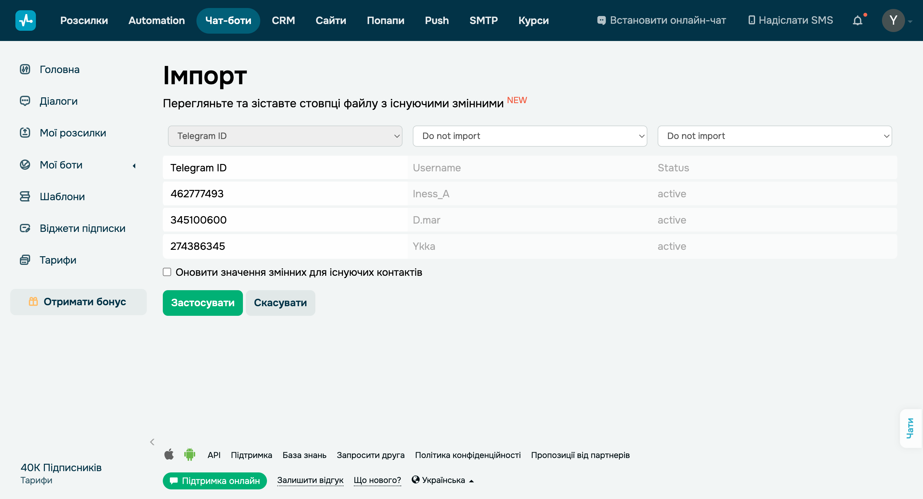Open the notification bell icon
Screen dimensions: 923x499
click(x=858, y=20)
